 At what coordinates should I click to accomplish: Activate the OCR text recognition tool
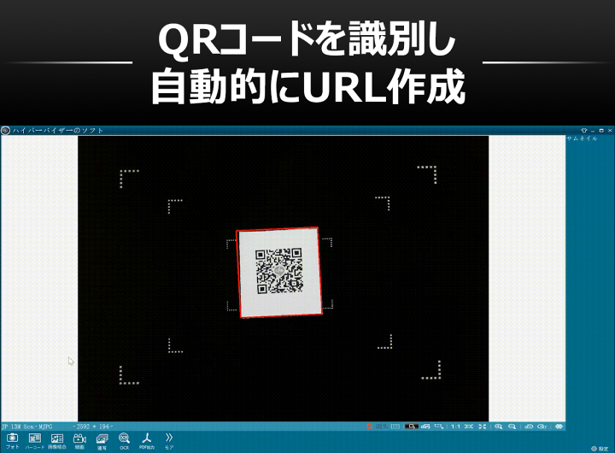[x=125, y=441]
